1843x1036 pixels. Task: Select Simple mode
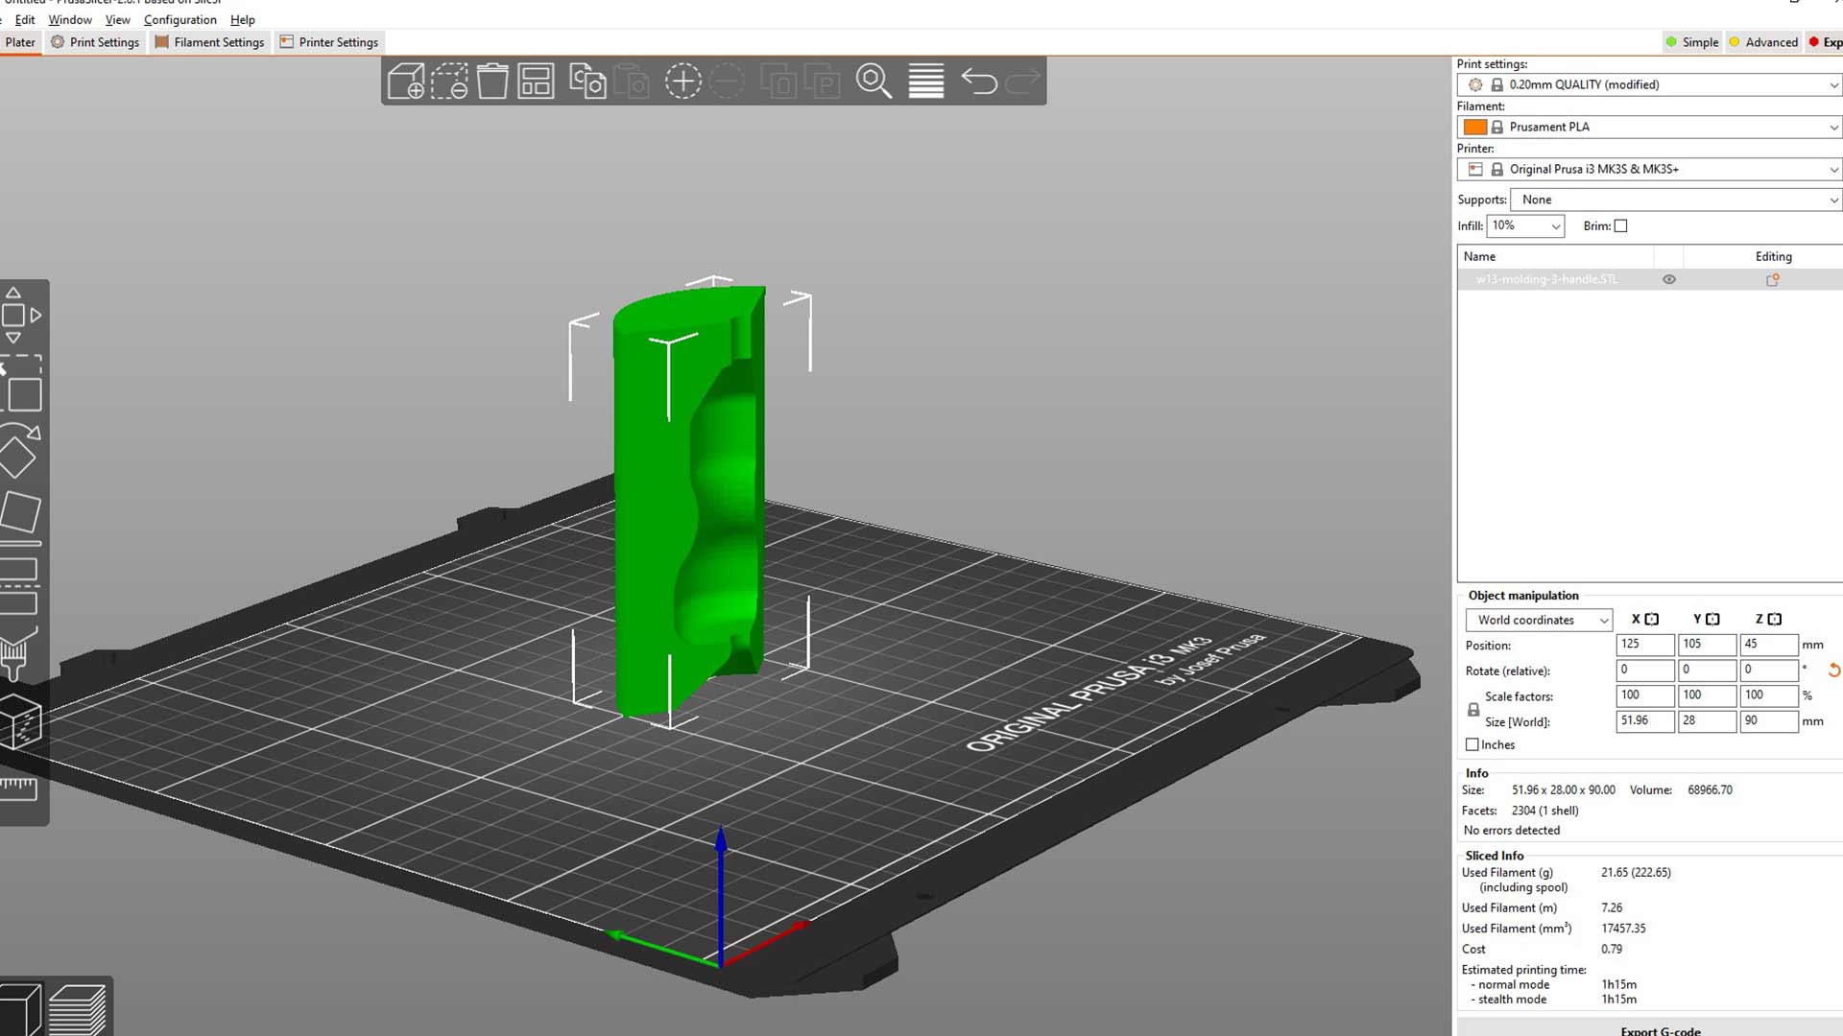click(x=1692, y=42)
